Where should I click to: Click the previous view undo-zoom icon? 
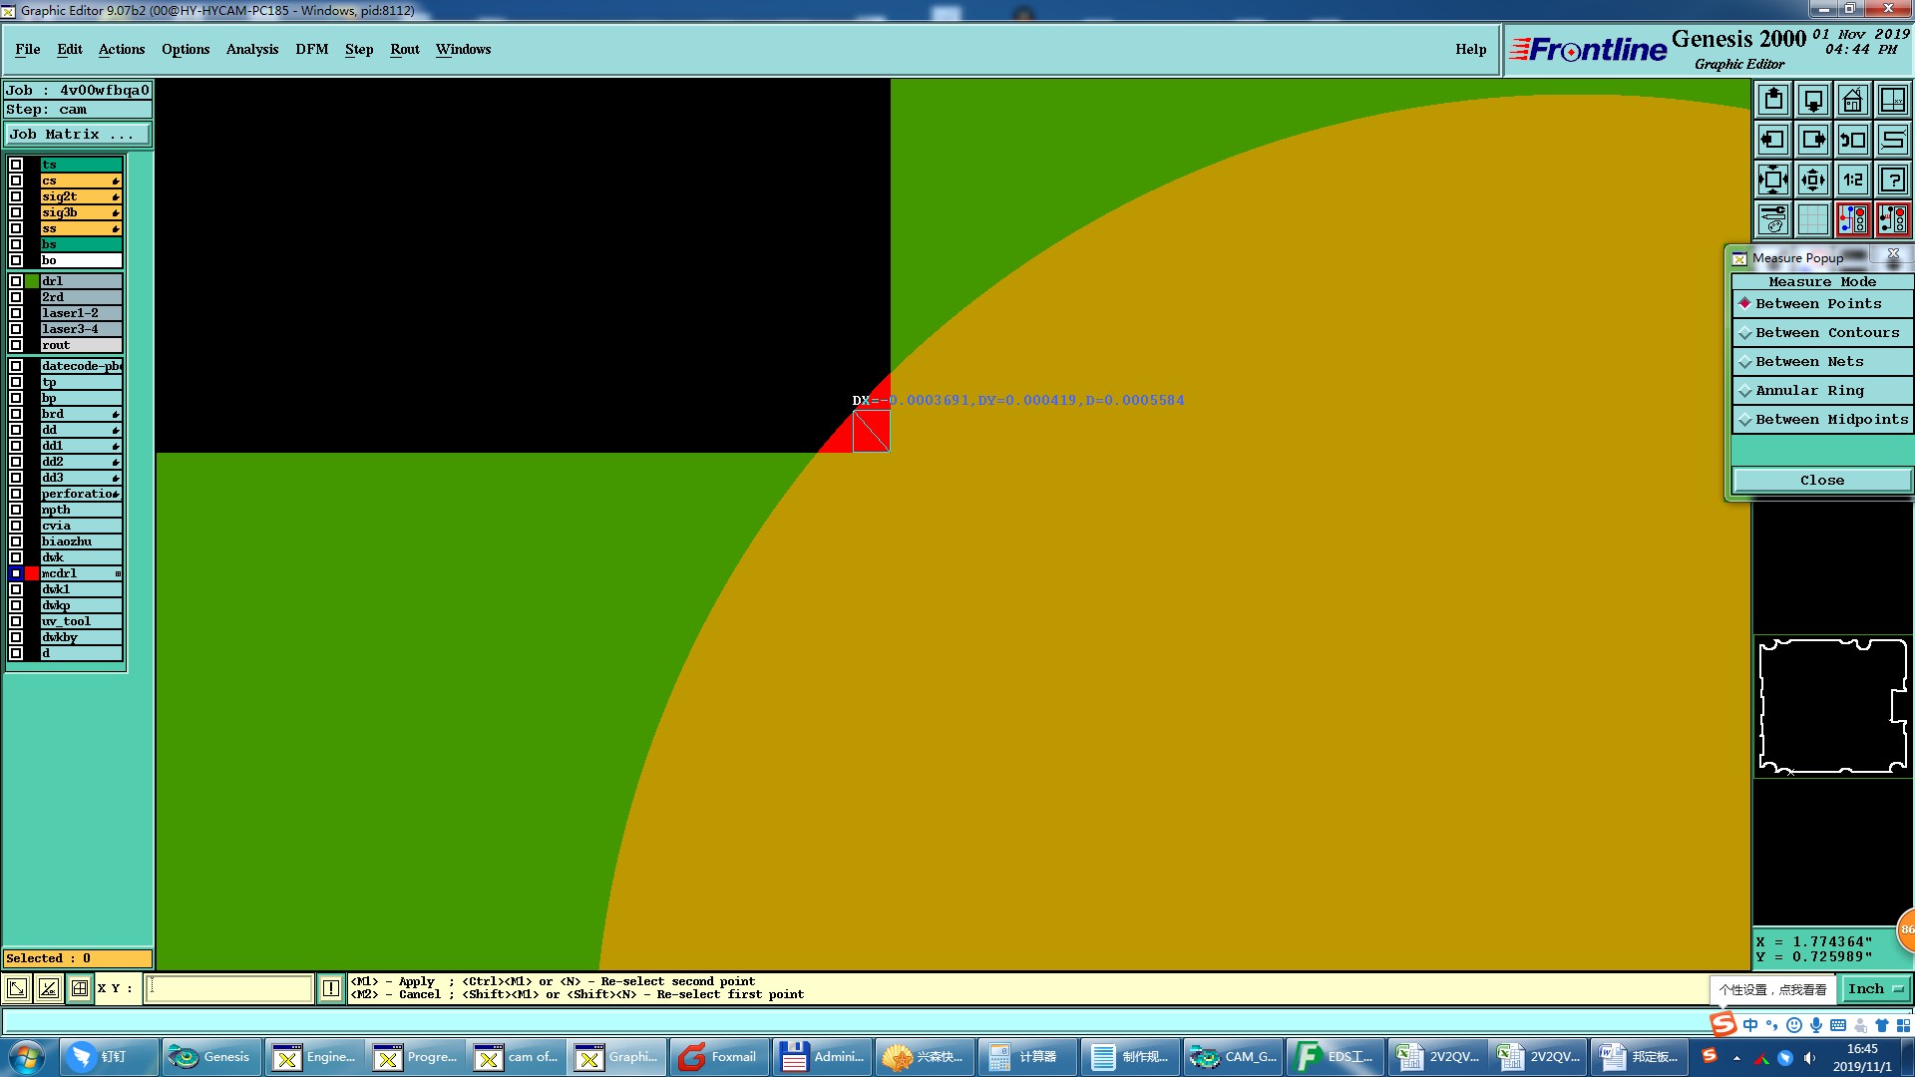(x=1852, y=140)
